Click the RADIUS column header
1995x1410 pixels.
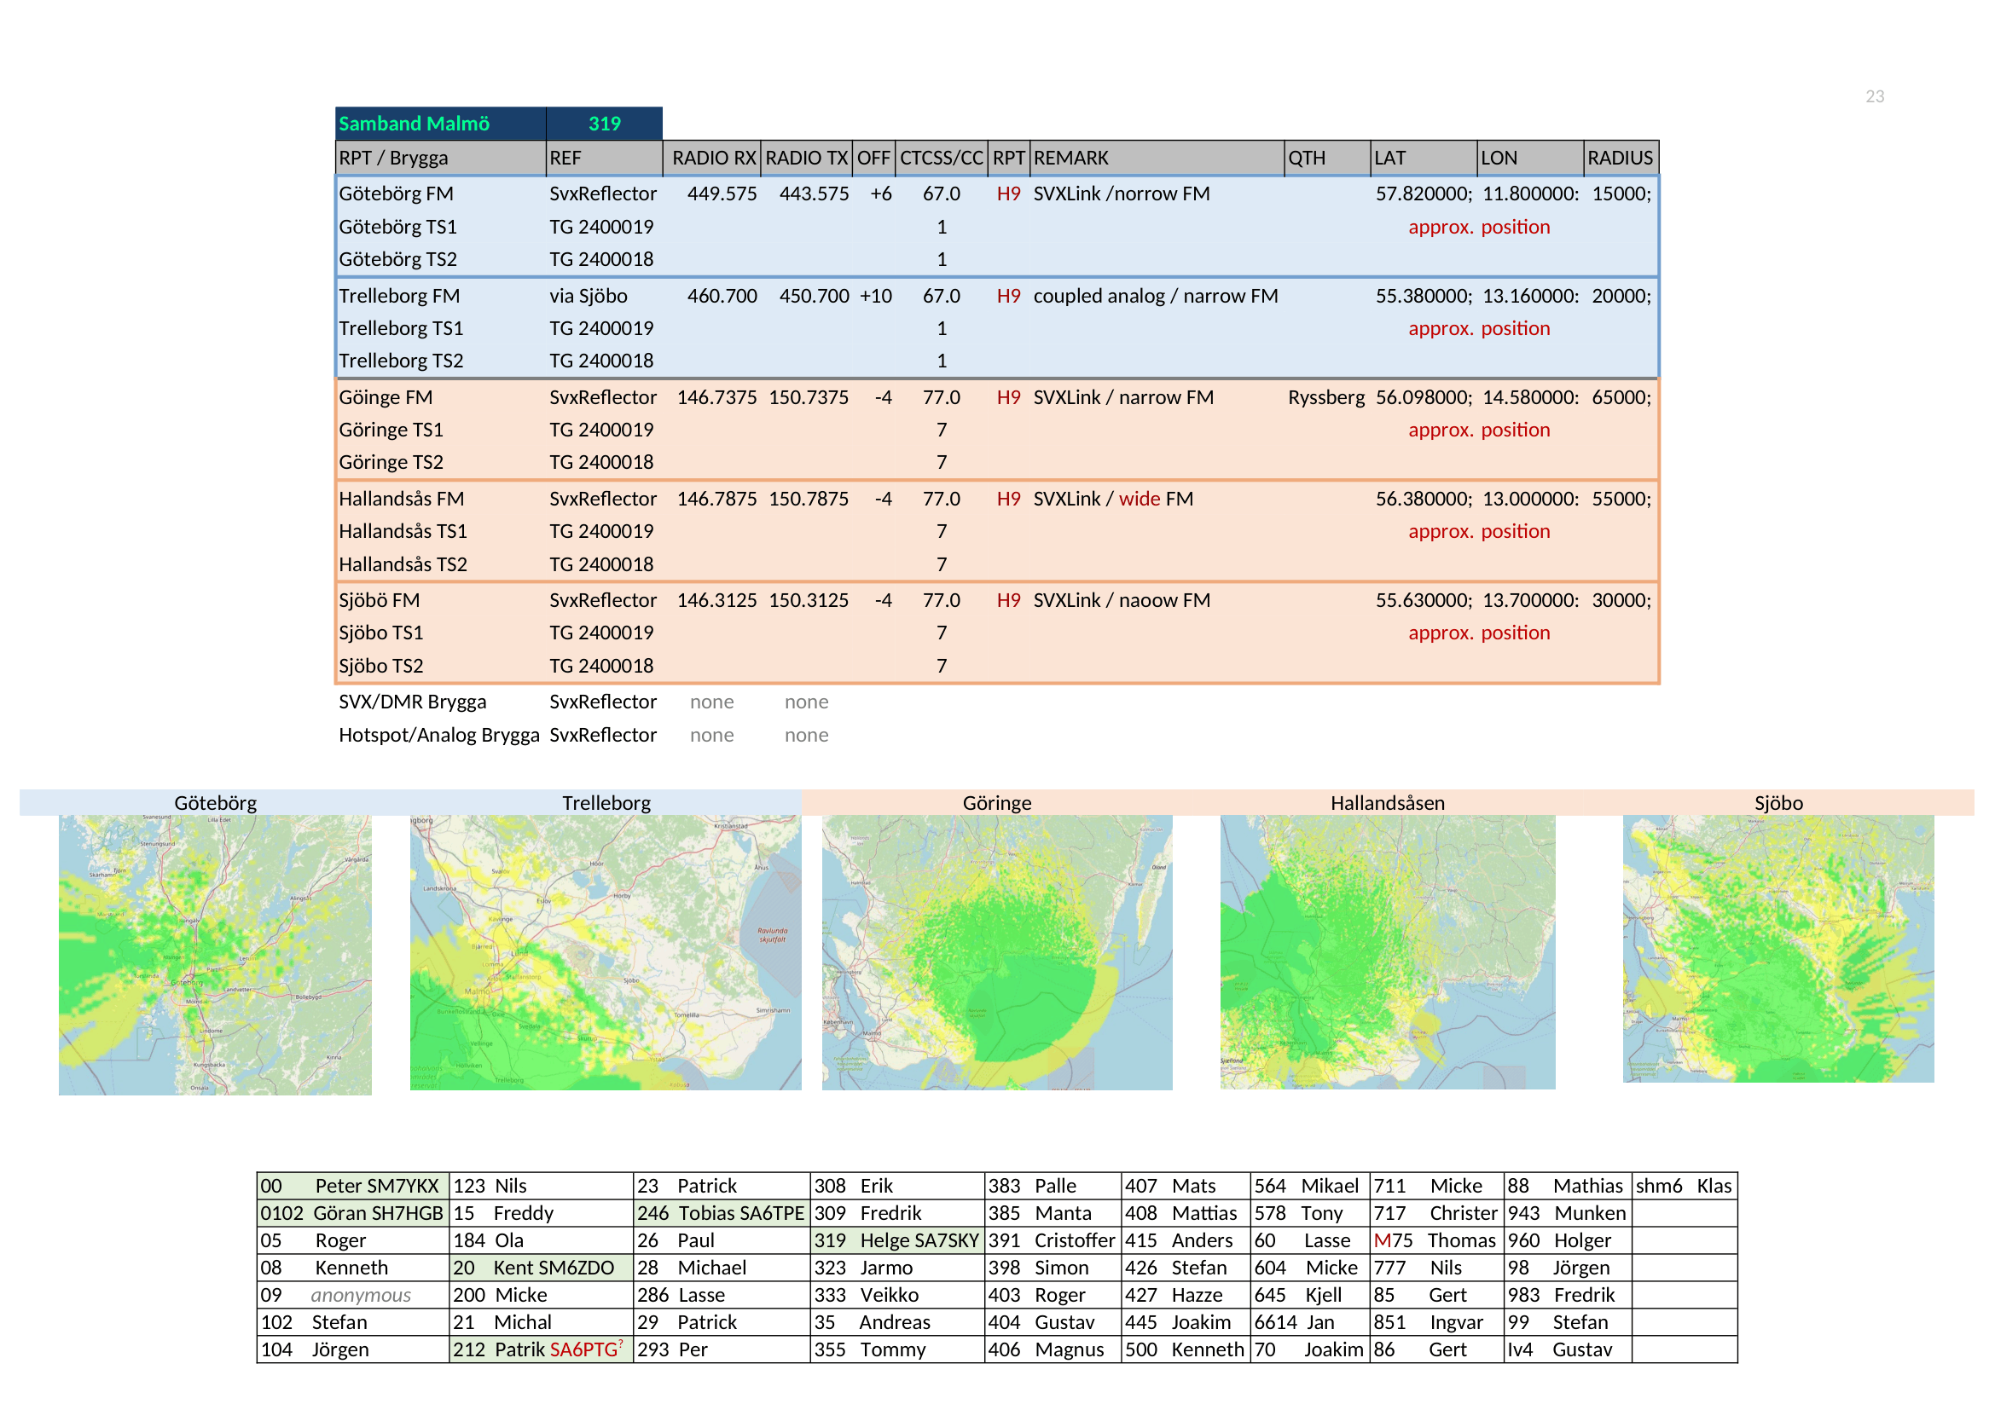1621,158
